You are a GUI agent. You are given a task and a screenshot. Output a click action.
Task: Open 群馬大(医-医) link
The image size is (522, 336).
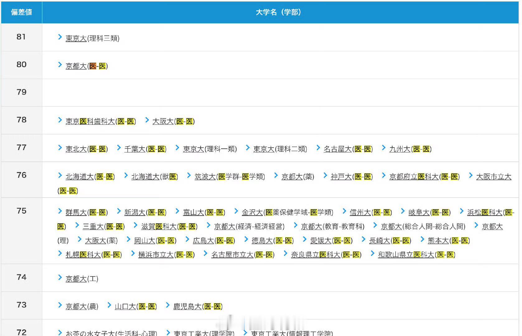pos(87,212)
